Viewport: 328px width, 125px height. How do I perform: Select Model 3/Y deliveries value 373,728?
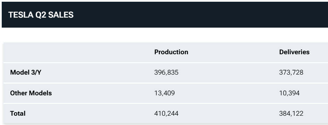pyautogui.click(x=291, y=73)
